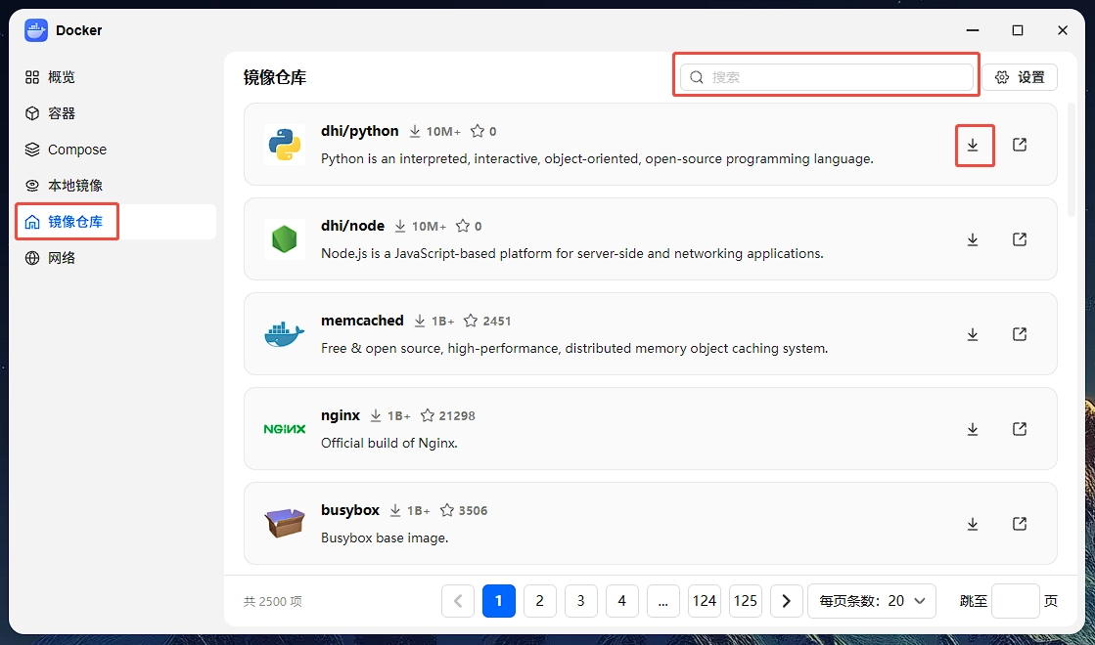This screenshot has height=645, width=1095.
Task: Click the 跳至 page number input
Action: (x=1016, y=601)
